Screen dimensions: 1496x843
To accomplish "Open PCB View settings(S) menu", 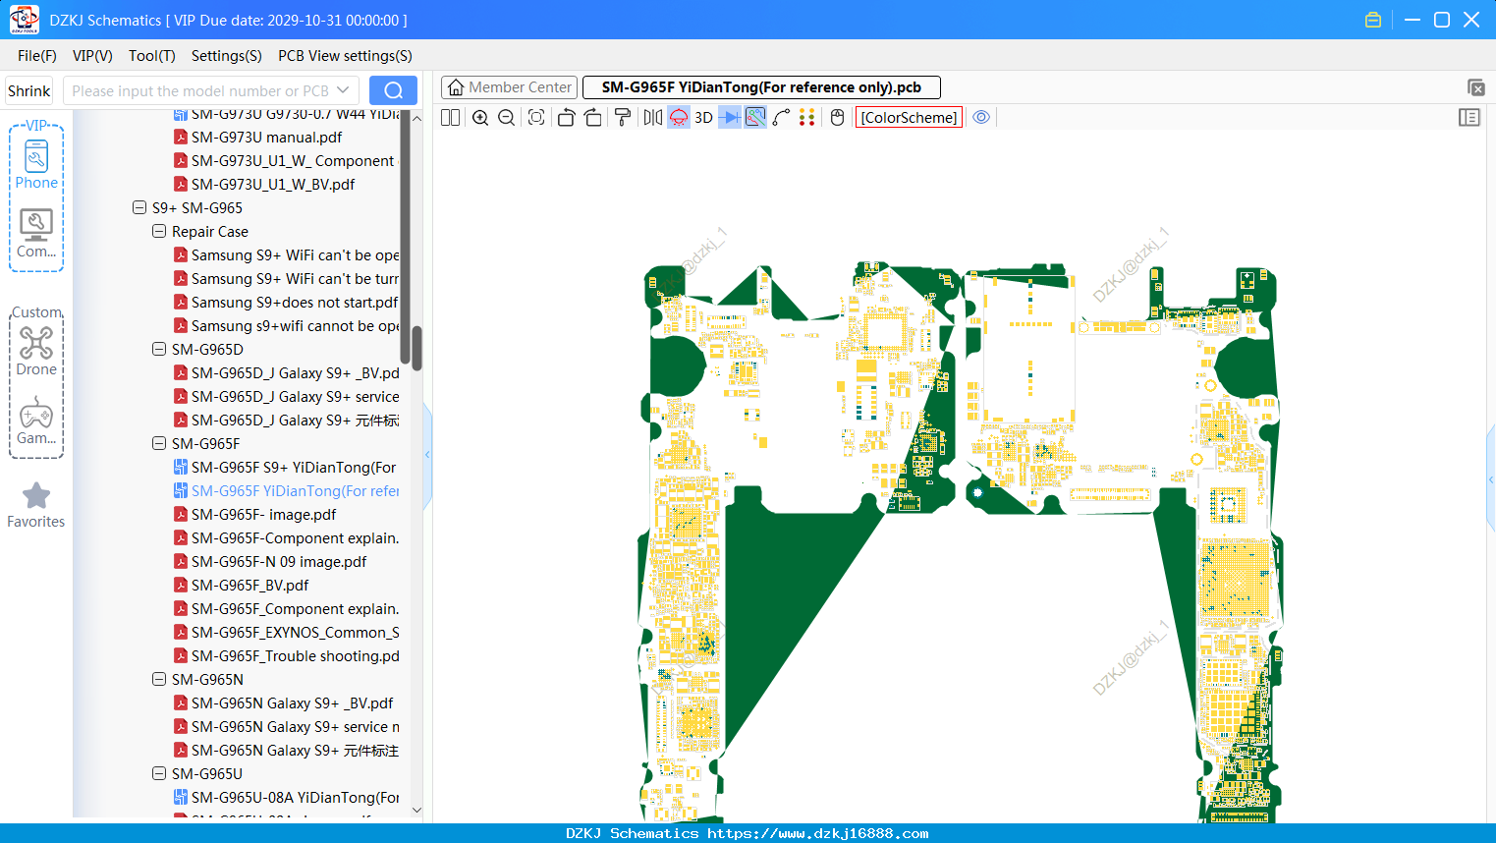I will pyautogui.click(x=345, y=56).
